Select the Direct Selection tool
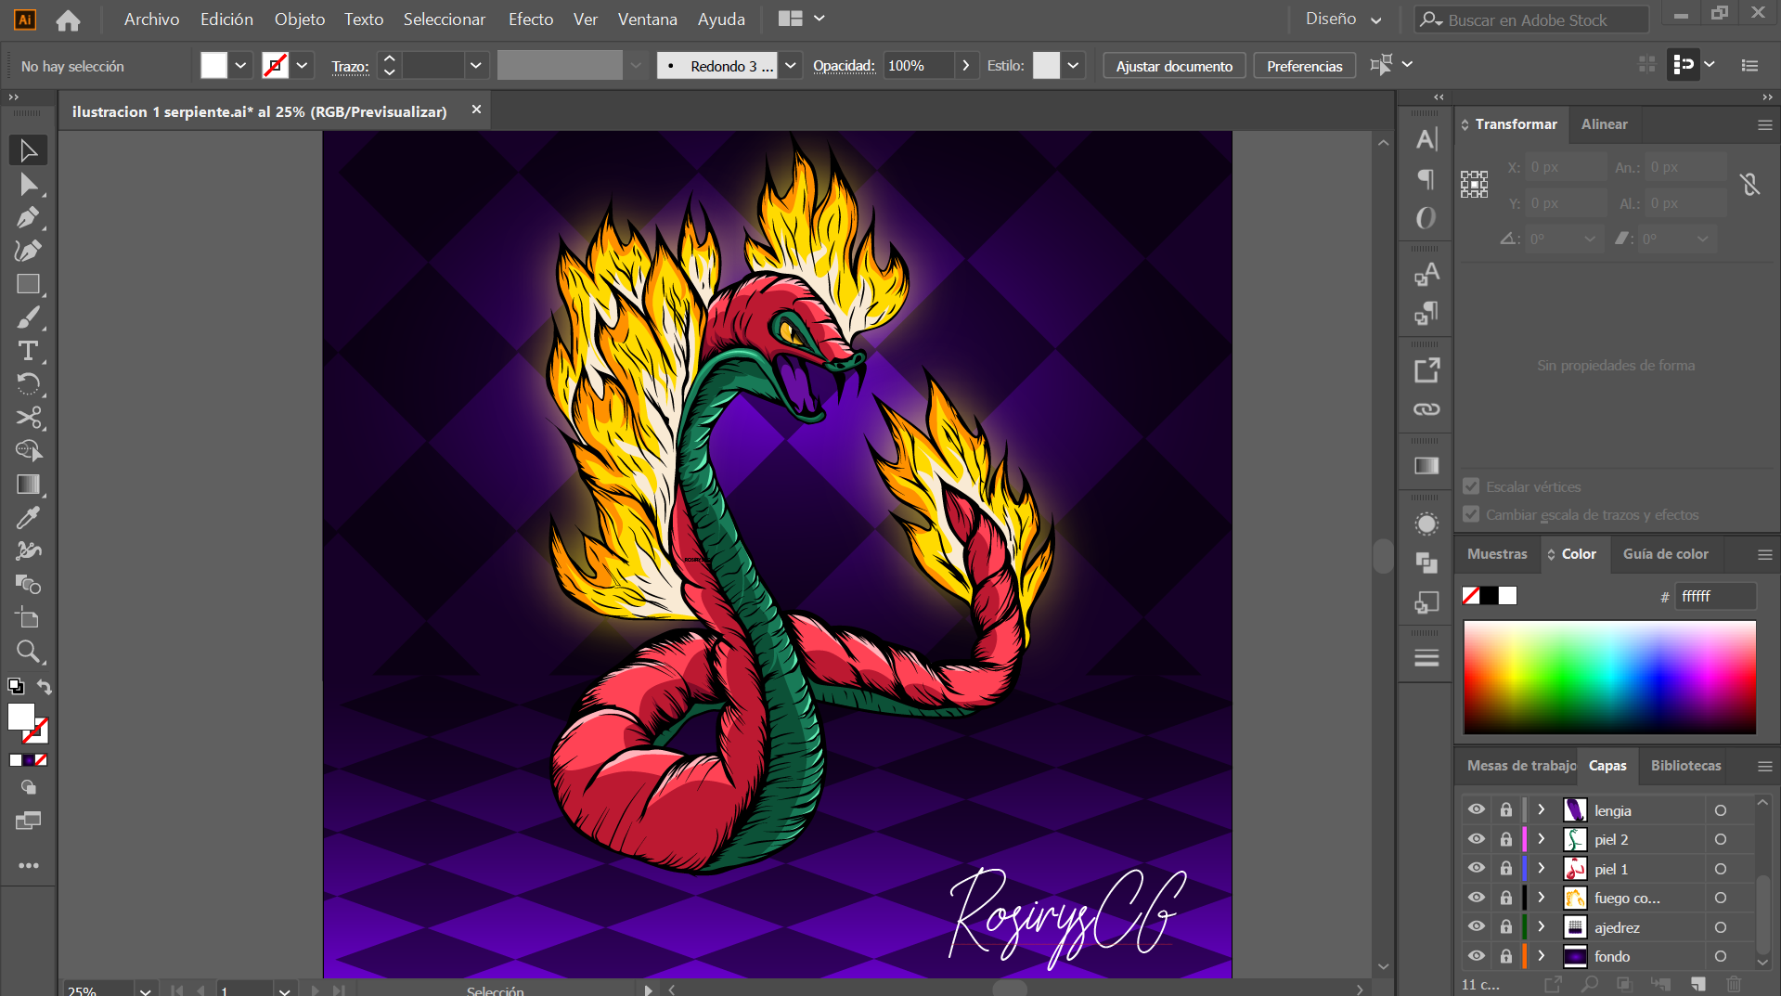This screenshot has width=1781, height=996. (28, 185)
